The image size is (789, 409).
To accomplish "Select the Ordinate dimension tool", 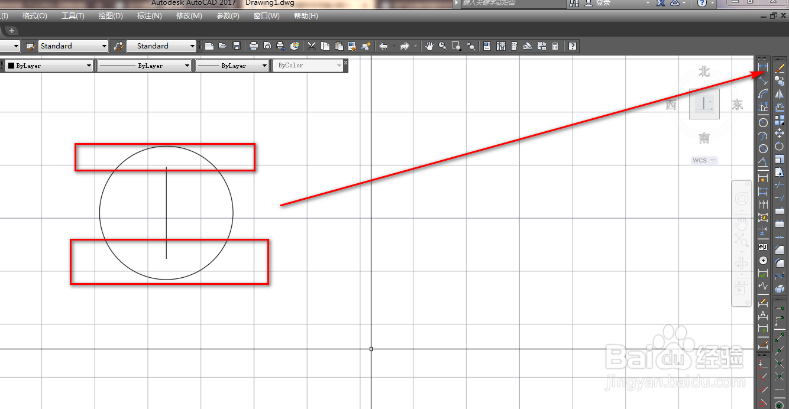I will (x=763, y=106).
